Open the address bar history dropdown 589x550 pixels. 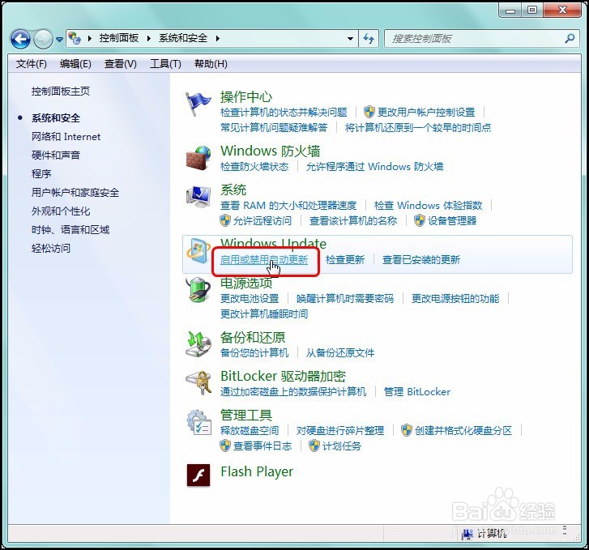tap(350, 38)
